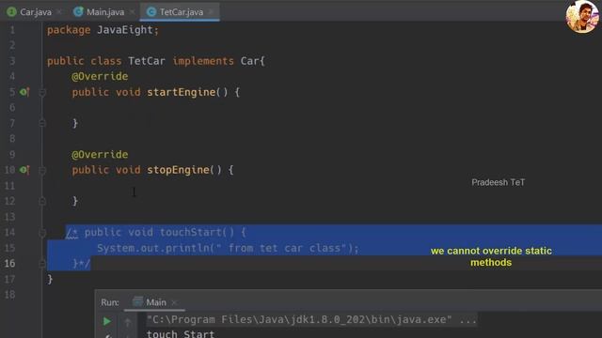The image size is (602, 338).
Task: Click the 'Run:' label in the tool window
Action: pos(110,302)
